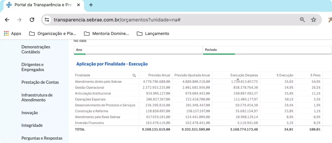Click the value 2.401.682.956,00
This screenshot has width=332, height=143.
point(196,87)
